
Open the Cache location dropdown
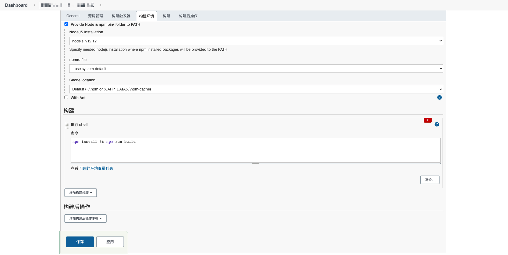pos(256,89)
